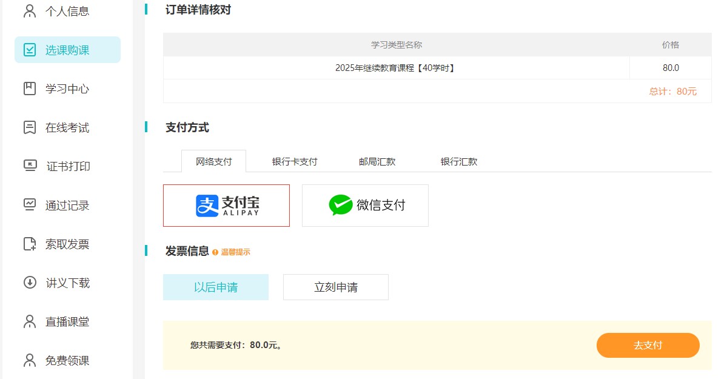Open the 证书打印 certificate printing page
The height and width of the screenshot is (379, 727).
[68, 166]
